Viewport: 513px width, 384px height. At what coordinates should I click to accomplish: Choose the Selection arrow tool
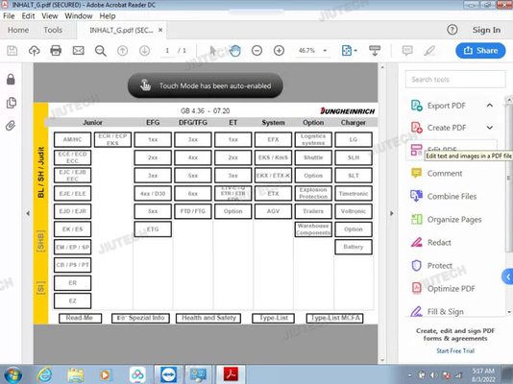coord(213,51)
